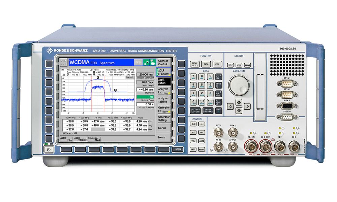Switch to the ACLR Filter tab
Image resolution: width=337 pixels, height=202 pixels.
coord(66,139)
